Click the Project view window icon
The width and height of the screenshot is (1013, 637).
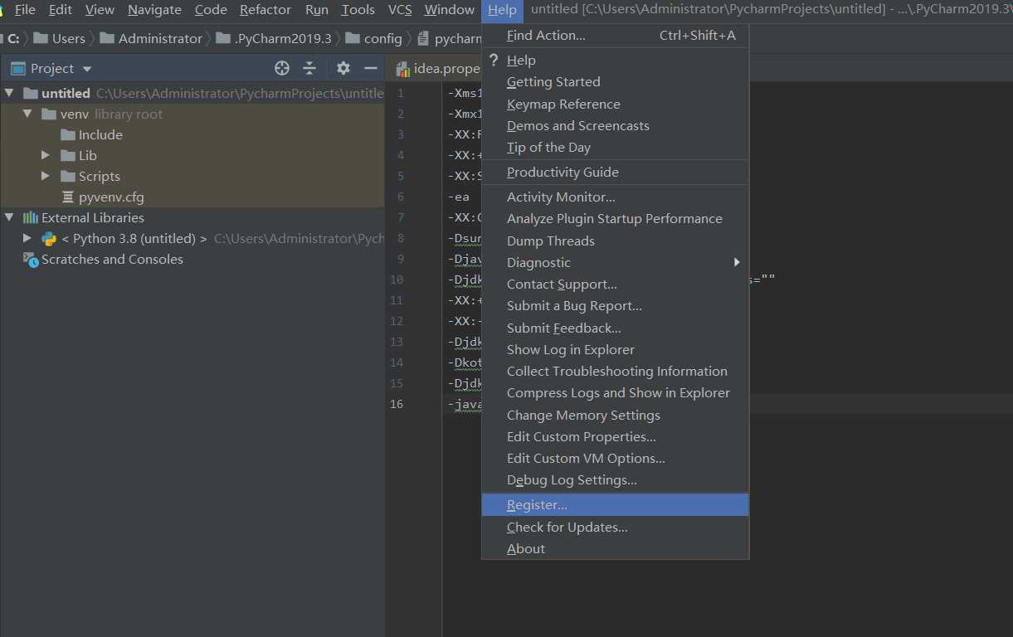click(x=18, y=68)
